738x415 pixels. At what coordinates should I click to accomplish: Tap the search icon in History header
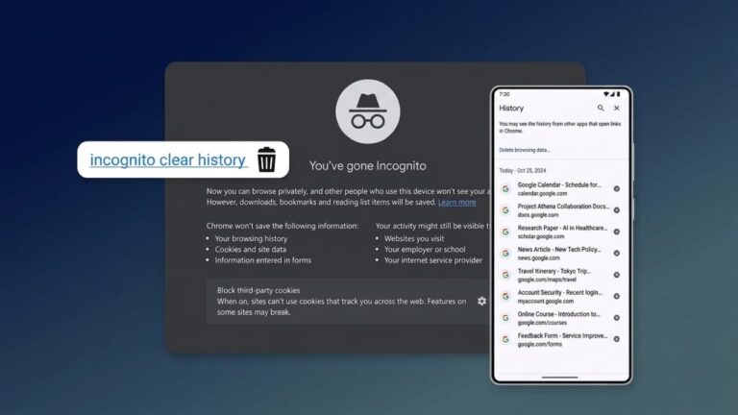[x=601, y=109]
